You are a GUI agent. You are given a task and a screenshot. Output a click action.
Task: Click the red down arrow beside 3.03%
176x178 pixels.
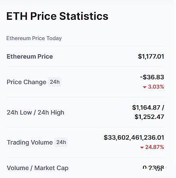pos(145,87)
